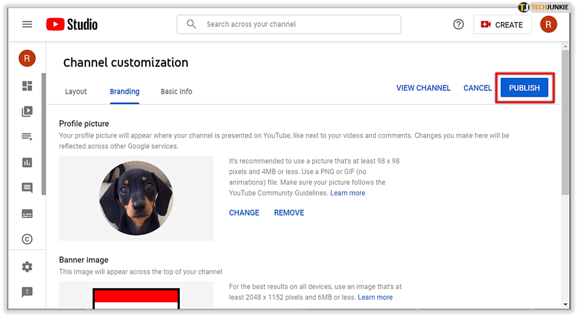Click the page scrollbar up arrow
Viewport: 578px width, 317px height.
tap(566, 46)
